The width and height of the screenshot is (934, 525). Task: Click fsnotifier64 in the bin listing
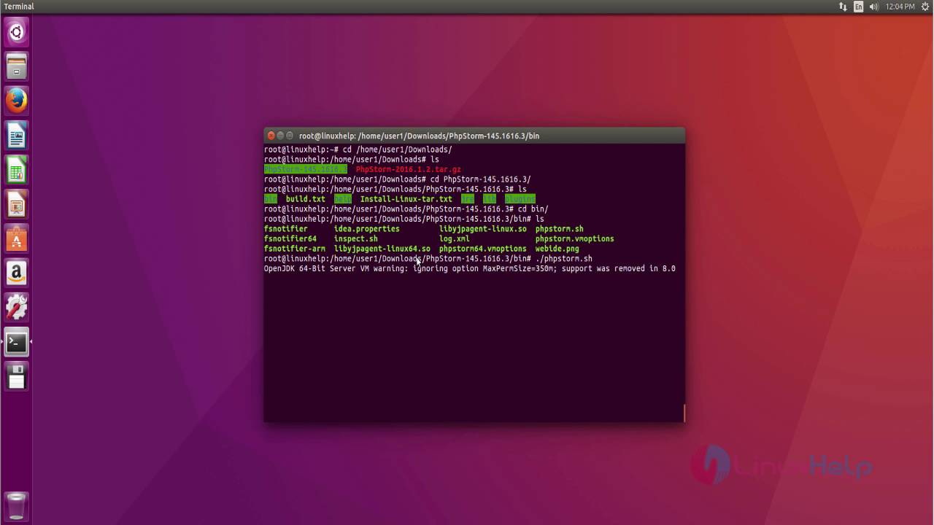click(290, 238)
